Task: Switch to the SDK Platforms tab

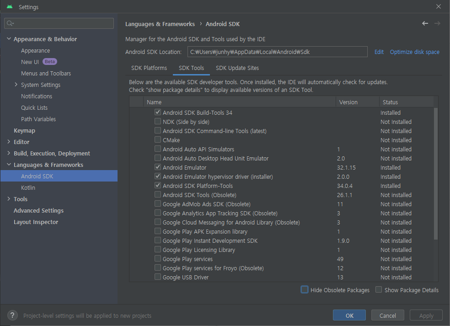Action: click(149, 68)
